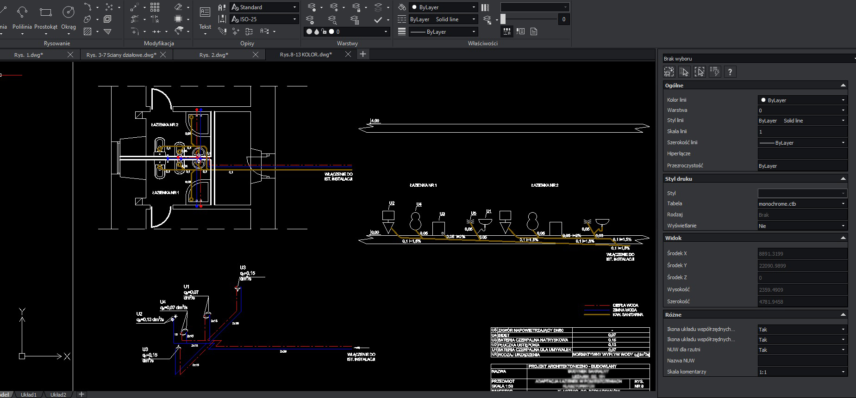Click the eraser tool in Modyfikacja
Viewport: 856px width, 398px height.
178,7
